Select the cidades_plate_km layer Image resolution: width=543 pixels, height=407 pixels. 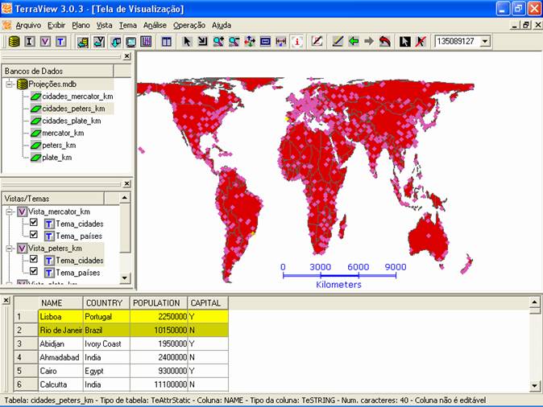pyautogui.click(x=72, y=121)
